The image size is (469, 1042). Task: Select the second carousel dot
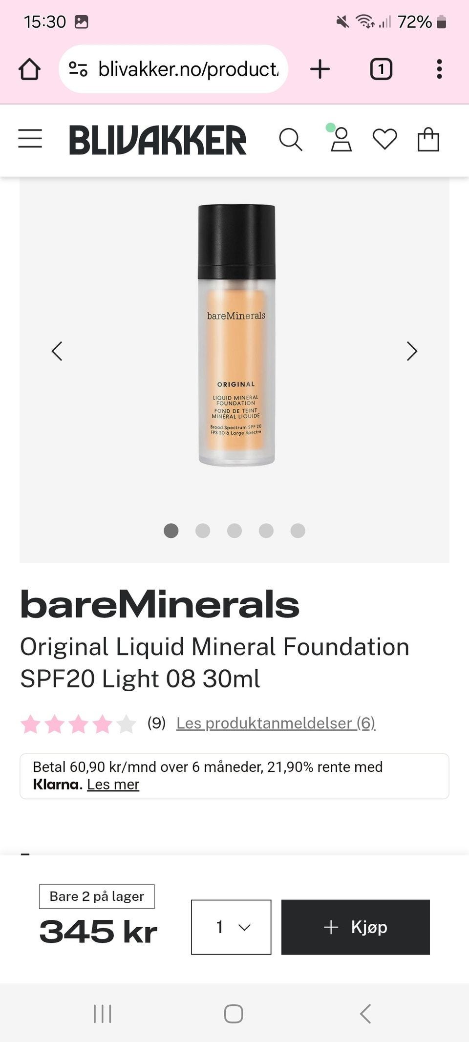tap(203, 531)
